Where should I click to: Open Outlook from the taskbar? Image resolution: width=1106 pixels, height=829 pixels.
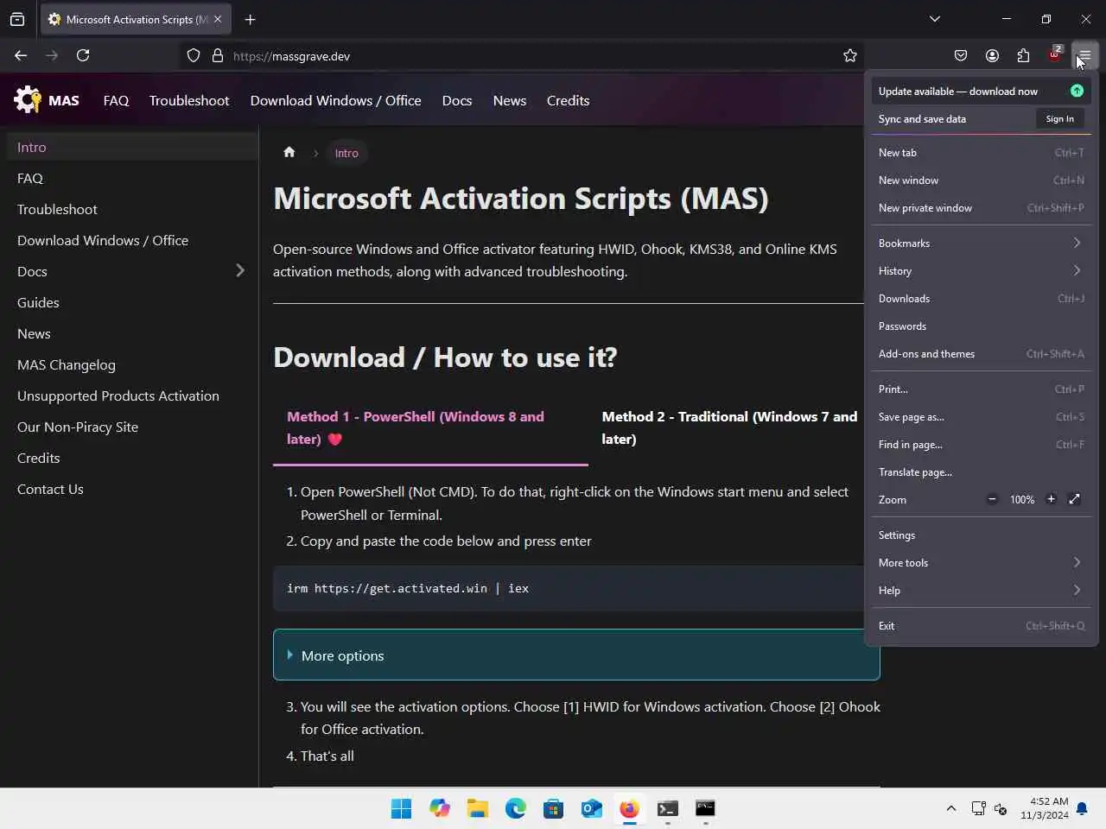coord(591,808)
